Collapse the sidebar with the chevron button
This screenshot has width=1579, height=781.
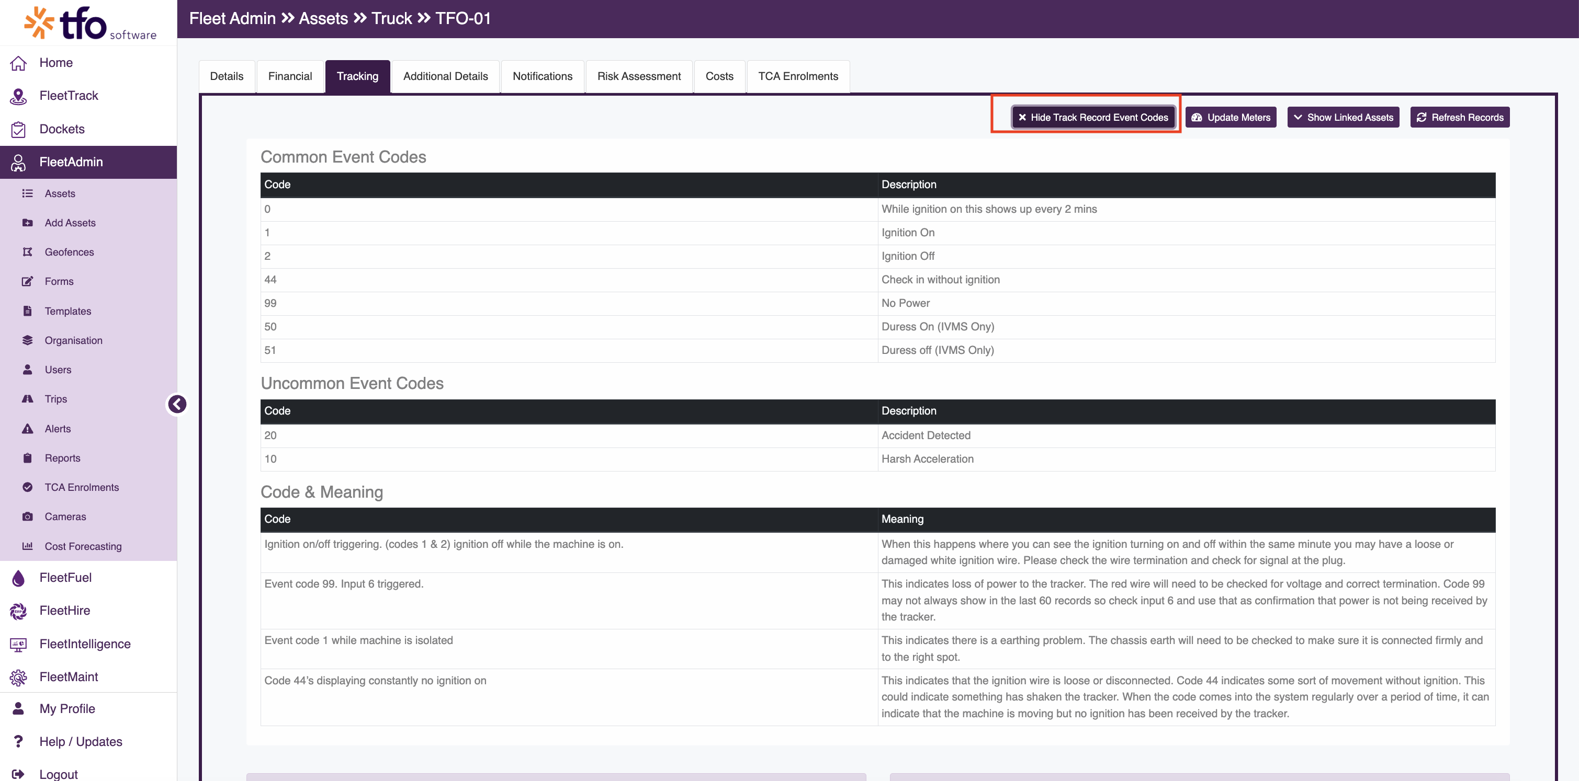tap(177, 404)
